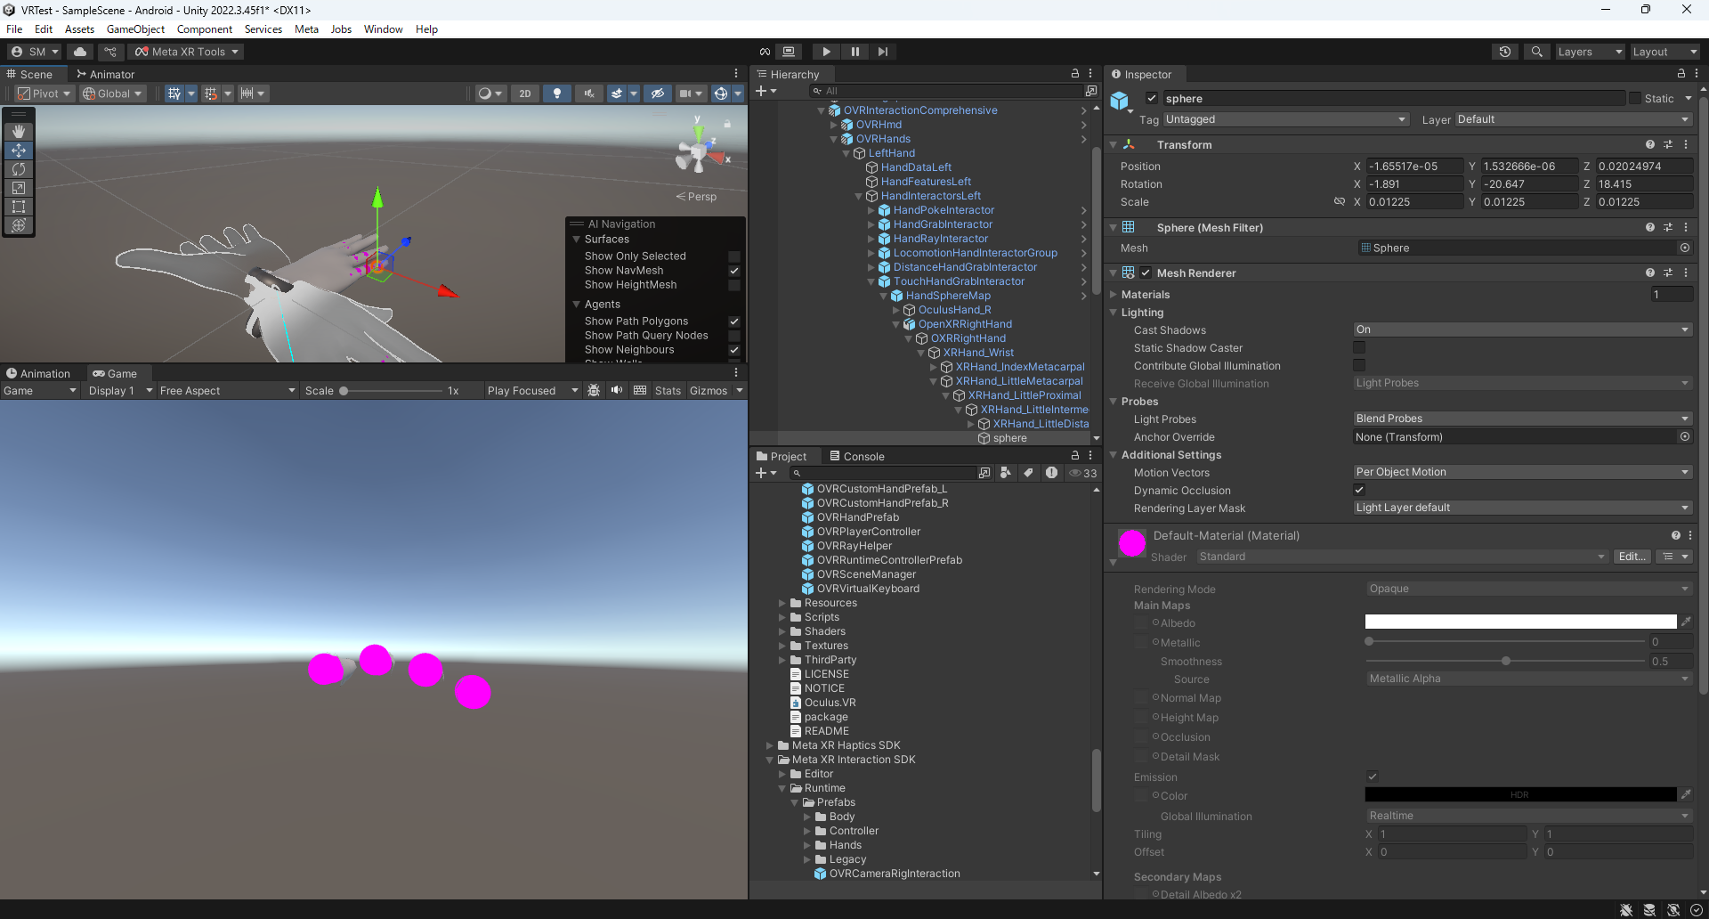Open the GameObject menu

pyautogui.click(x=135, y=29)
